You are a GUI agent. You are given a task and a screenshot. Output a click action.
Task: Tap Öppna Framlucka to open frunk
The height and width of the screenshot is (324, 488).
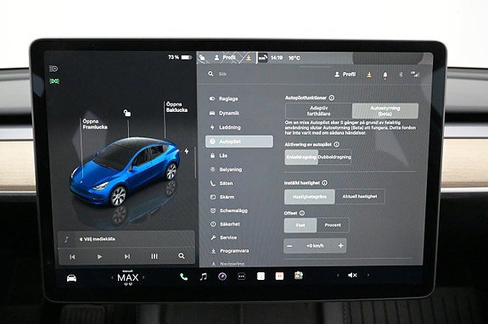click(x=95, y=124)
